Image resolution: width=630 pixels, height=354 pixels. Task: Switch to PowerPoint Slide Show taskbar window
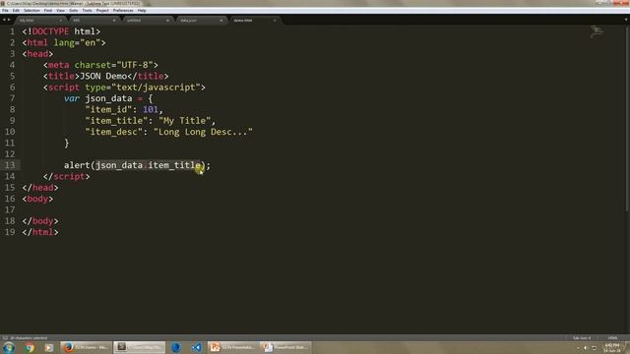click(x=285, y=347)
